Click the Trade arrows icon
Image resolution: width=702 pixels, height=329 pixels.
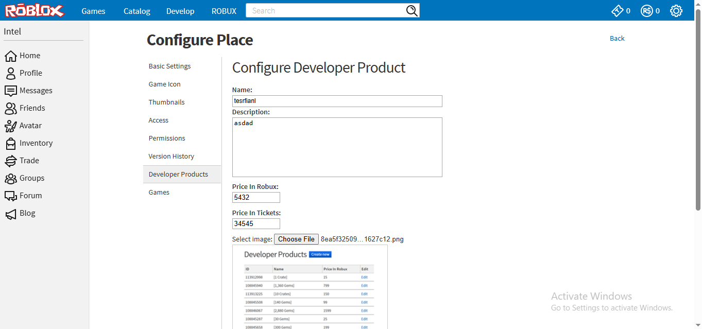point(11,161)
